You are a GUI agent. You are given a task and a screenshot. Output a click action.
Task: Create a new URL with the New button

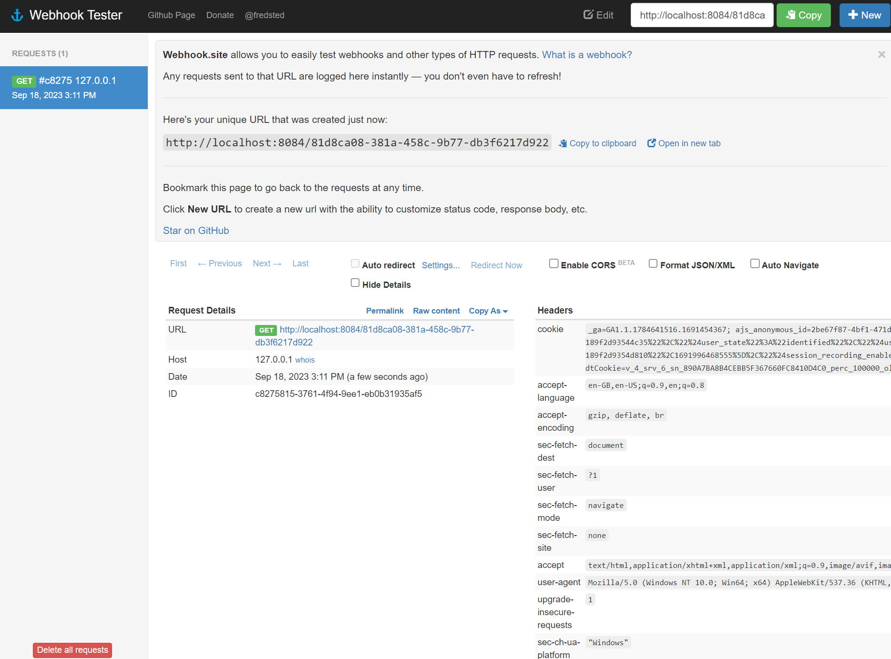tap(864, 15)
